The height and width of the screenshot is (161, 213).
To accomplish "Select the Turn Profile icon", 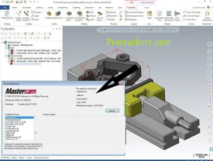I will (177, 16).
